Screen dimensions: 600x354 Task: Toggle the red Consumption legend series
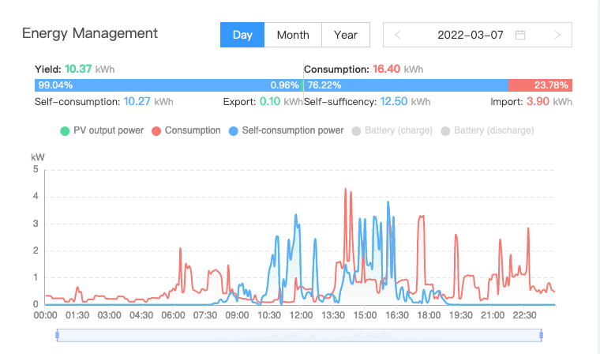pyautogui.click(x=186, y=130)
